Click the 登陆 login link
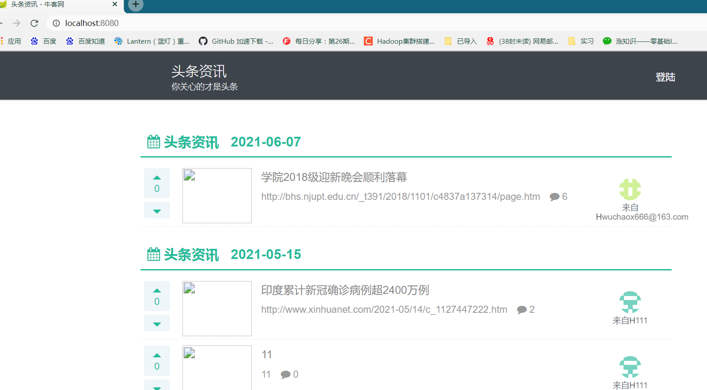Screen dimensions: 707x390 coord(665,77)
